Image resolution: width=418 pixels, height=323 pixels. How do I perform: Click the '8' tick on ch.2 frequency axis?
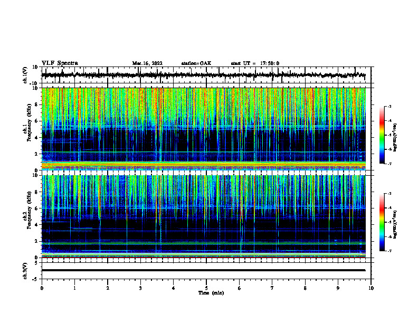37,192
